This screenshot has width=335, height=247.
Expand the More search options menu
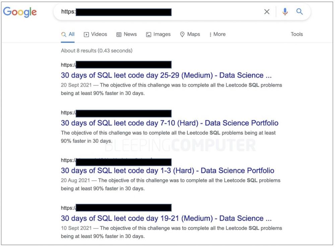point(217,34)
